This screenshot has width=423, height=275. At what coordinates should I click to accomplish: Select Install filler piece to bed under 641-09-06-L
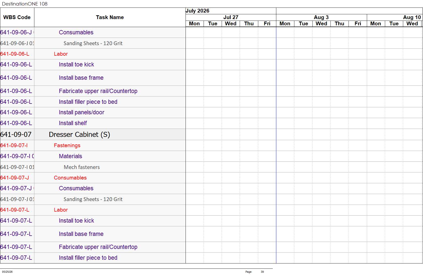(88, 102)
